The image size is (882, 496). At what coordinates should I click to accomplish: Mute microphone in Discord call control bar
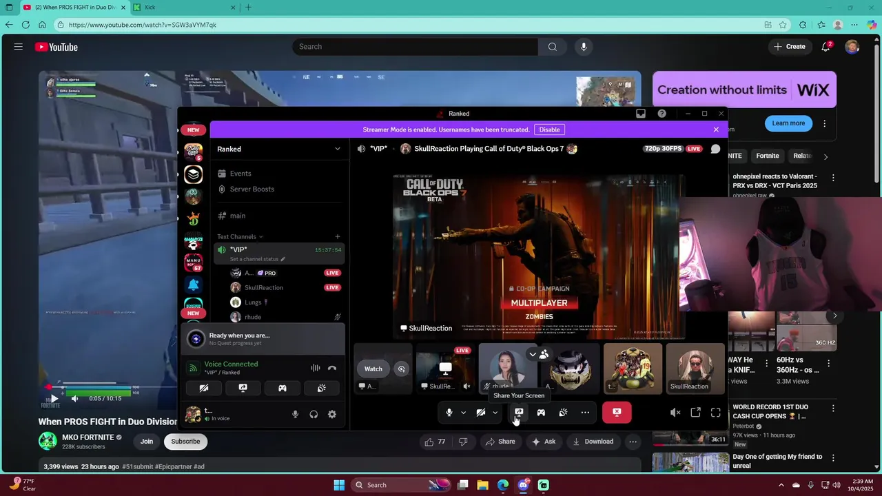coord(449,413)
